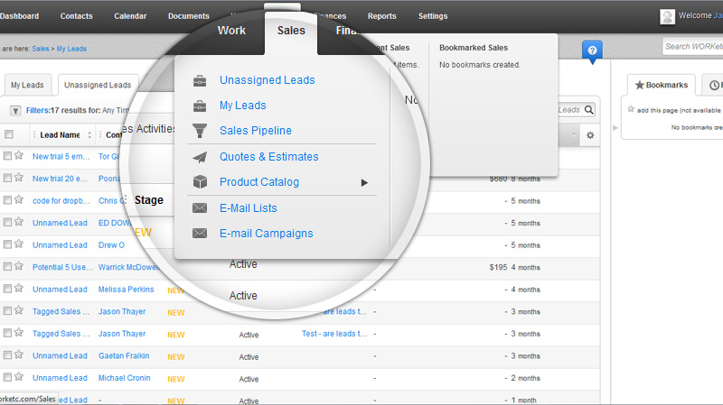Viewport: 723px width, 405px height.
Task: Click the user avatar icon near Welcome
Action: pos(667,16)
